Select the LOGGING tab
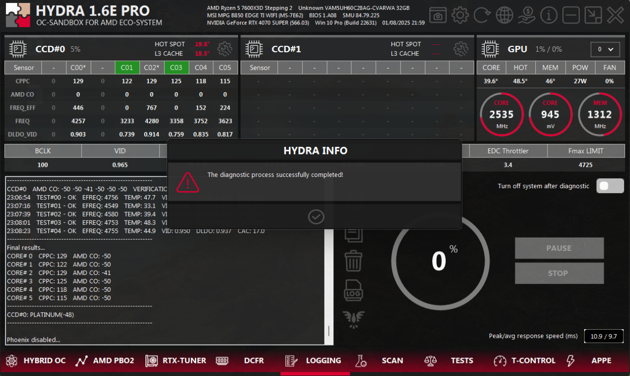This screenshot has height=376, width=630. tap(314, 361)
